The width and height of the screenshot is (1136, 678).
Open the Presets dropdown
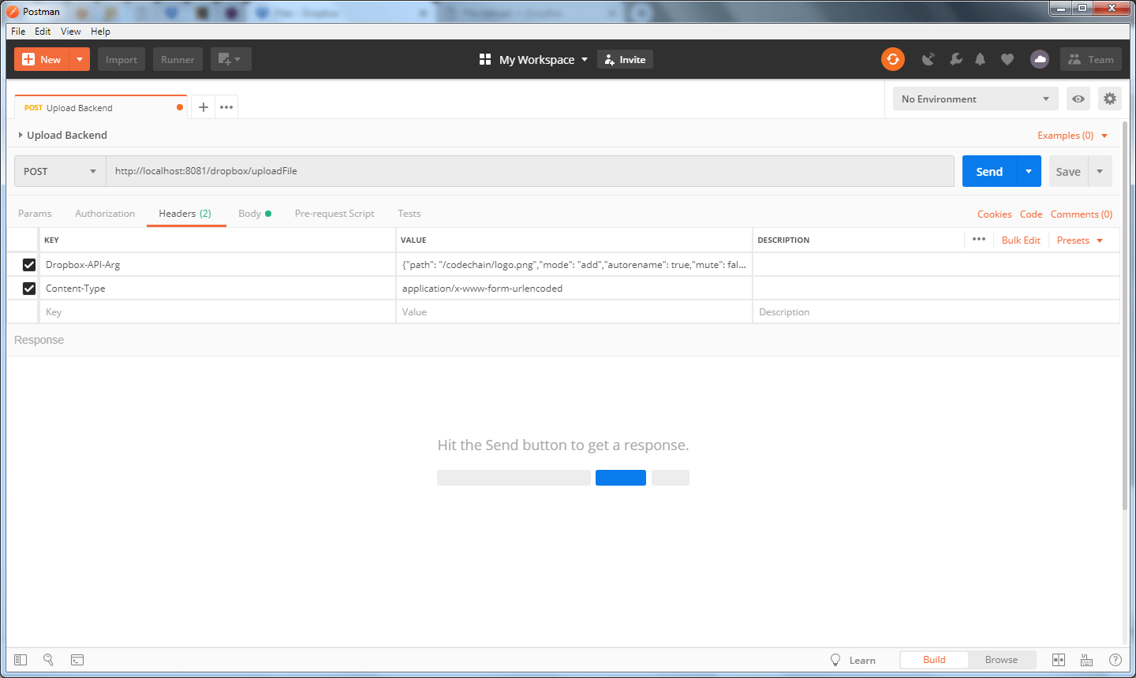click(1079, 240)
